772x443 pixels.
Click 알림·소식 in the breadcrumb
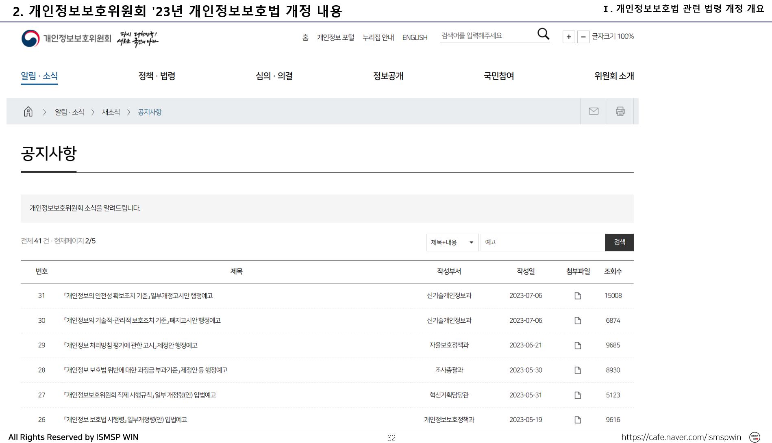coord(70,112)
